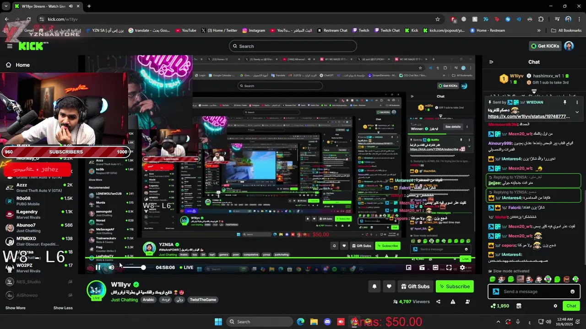586x329 pixels.
Task: Open Instagram bookmark
Action: tap(254, 31)
